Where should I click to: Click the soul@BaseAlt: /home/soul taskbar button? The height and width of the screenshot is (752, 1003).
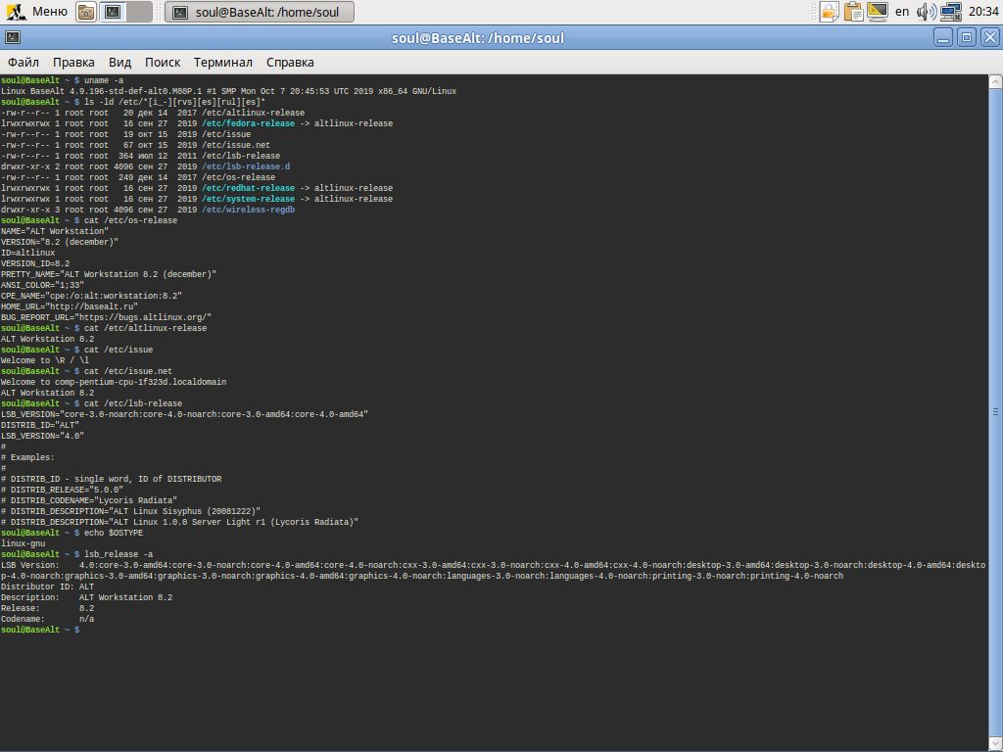point(260,12)
